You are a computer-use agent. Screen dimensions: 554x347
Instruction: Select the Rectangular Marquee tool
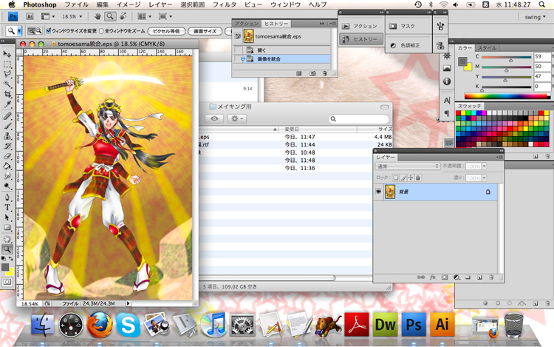pyautogui.click(x=7, y=64)
